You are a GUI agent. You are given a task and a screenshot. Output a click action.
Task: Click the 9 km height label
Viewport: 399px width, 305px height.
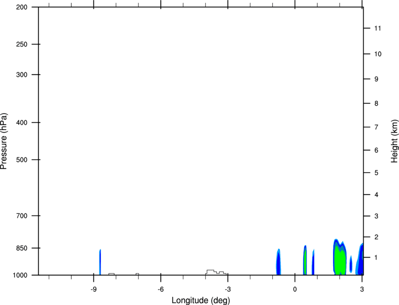376,79
